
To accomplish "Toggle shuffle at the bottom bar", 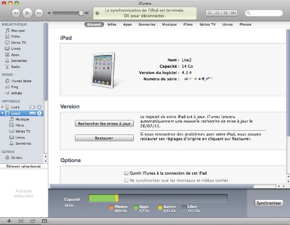I will [x=21, y=221].
